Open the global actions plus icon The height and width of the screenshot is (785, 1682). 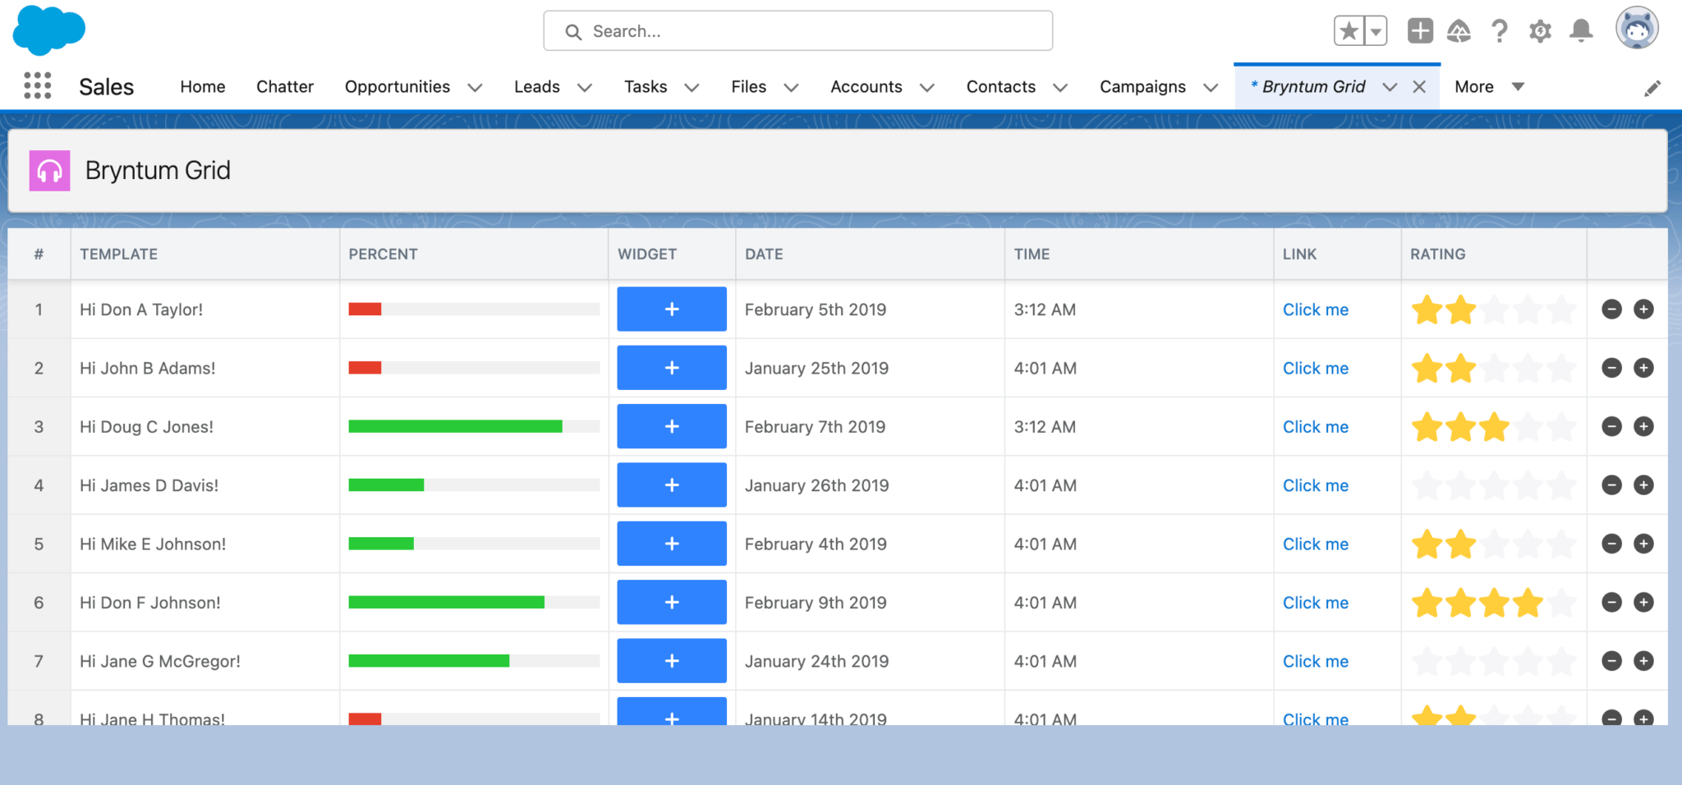tap(1420, 31)
